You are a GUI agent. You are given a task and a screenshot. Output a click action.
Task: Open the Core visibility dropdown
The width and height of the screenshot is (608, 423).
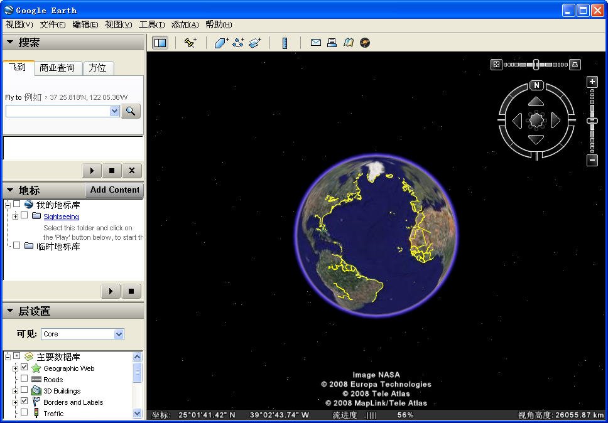coord(119,334)
